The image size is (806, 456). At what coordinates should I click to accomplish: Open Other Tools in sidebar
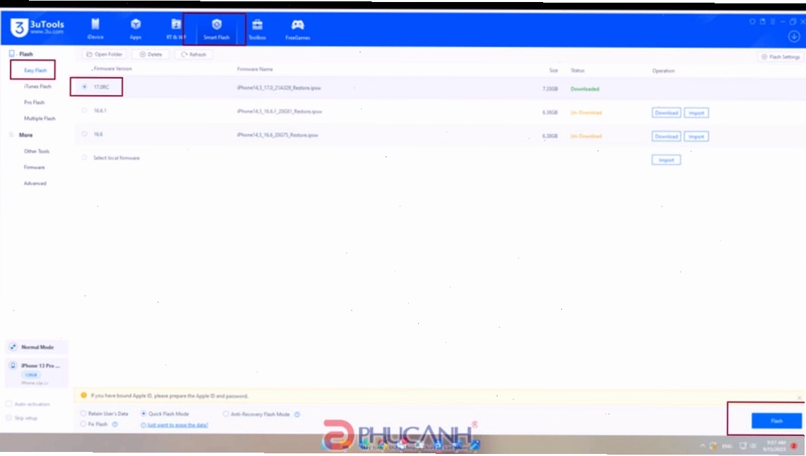tap(36, 151)
